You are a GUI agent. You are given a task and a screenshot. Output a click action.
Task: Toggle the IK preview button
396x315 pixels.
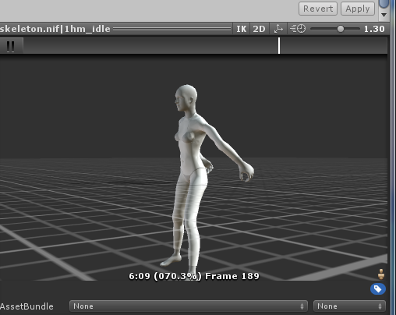(x=241, y=29)
